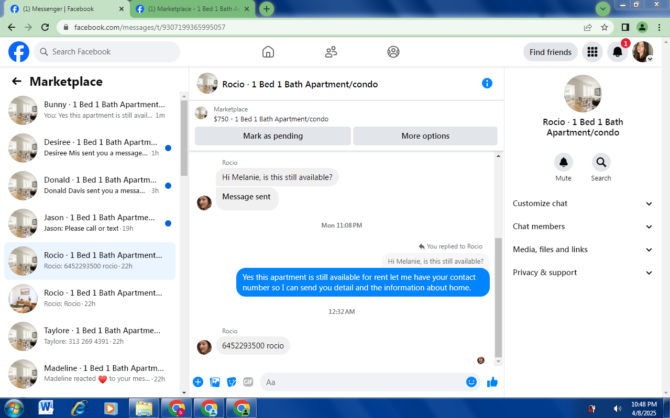The width and height of the screenshot is (670, 418).
Task: Expand Media, files and links section
Action: click(583, 250)
